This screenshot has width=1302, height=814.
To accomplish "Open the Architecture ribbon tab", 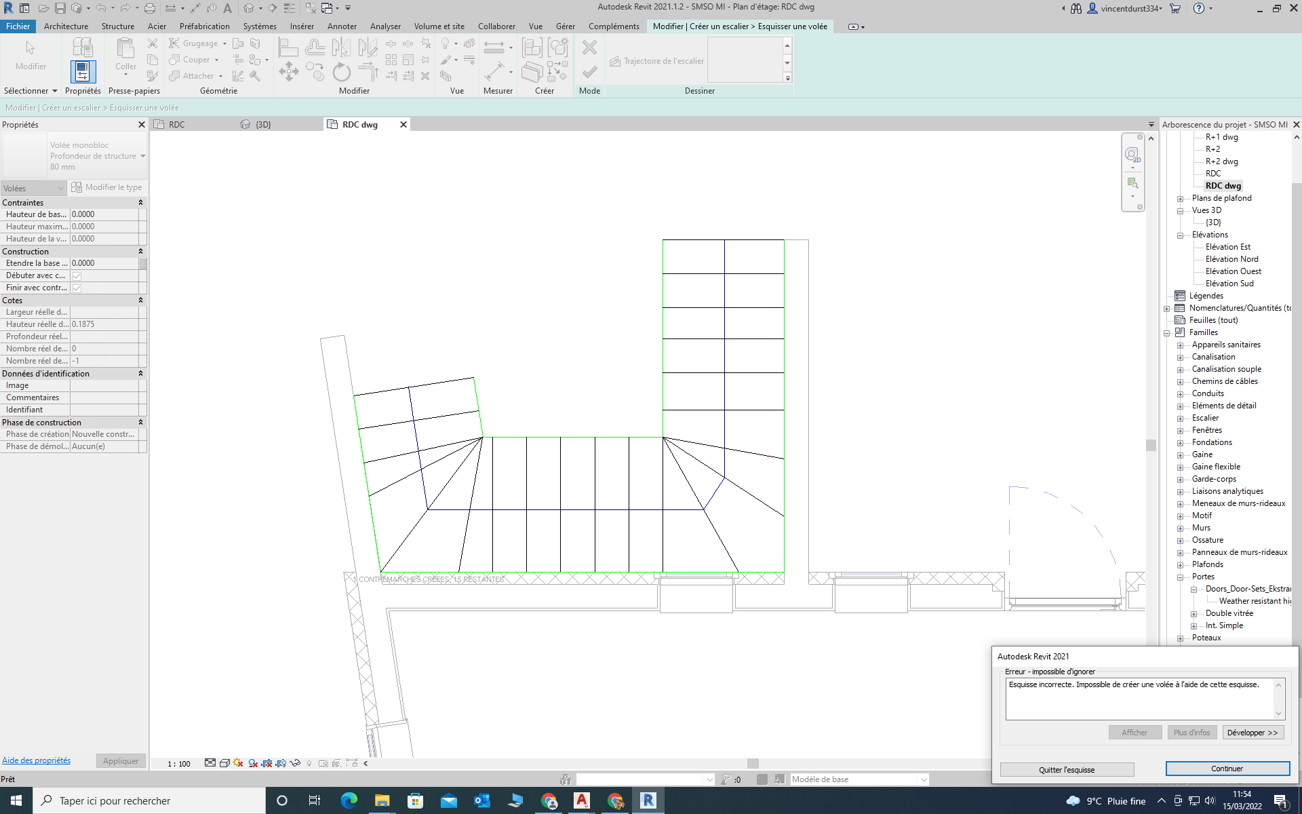I will [x=66, y=26].
